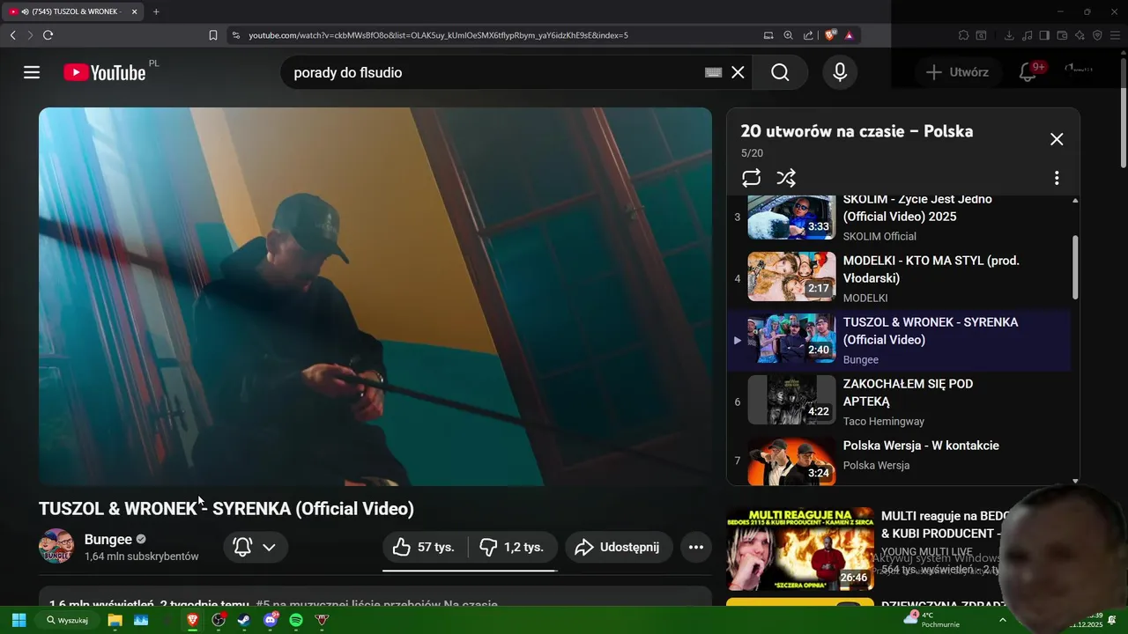Click the main video player
The height and width of the screenshot is (634, 1128).
click(375, 297)
